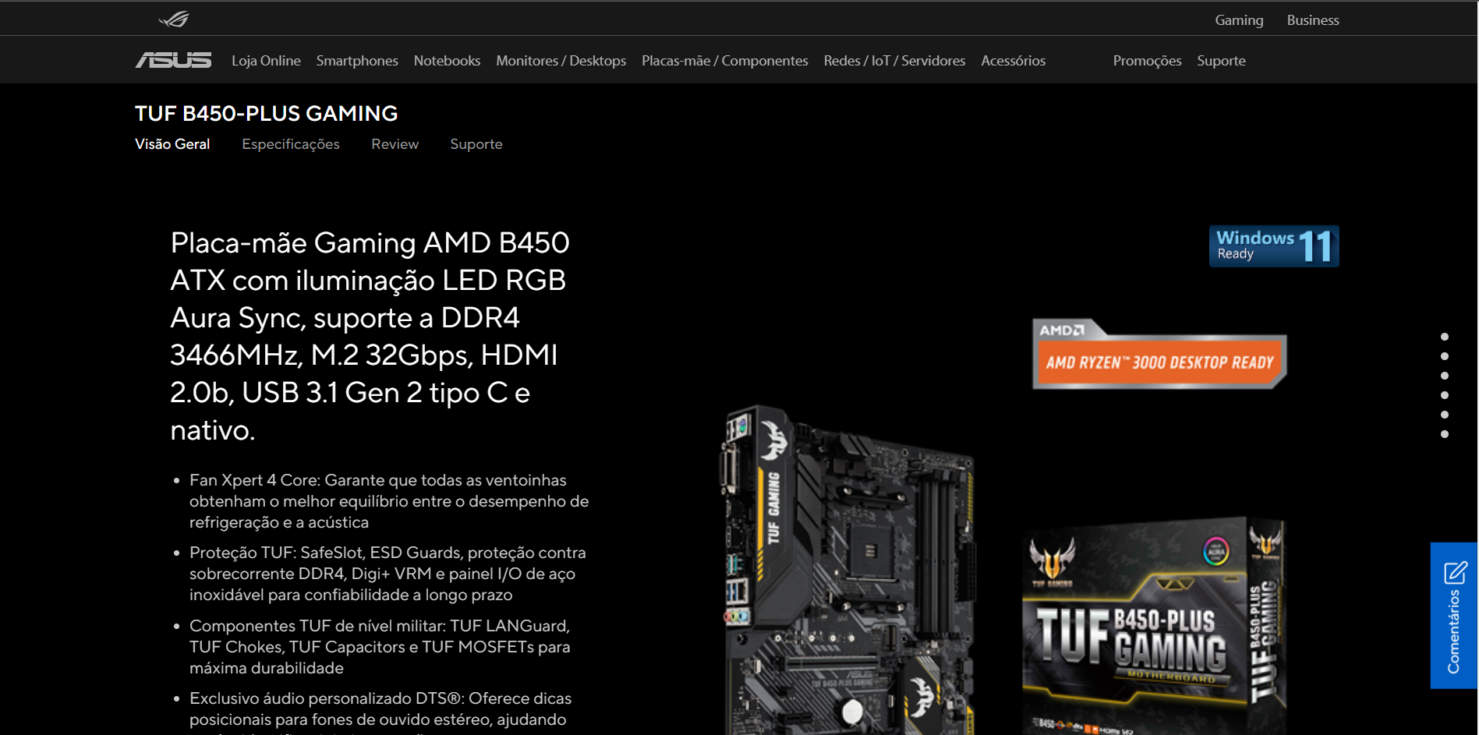Click the AMD Ryzen 3000 Desktop Ready badge
This screenshot has height=735, width=1479.
coord(1159,354)
